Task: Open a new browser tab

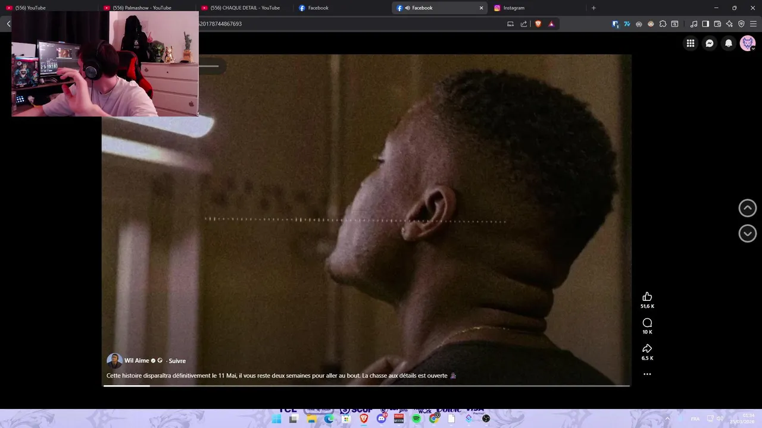Action: click(594, 8)
